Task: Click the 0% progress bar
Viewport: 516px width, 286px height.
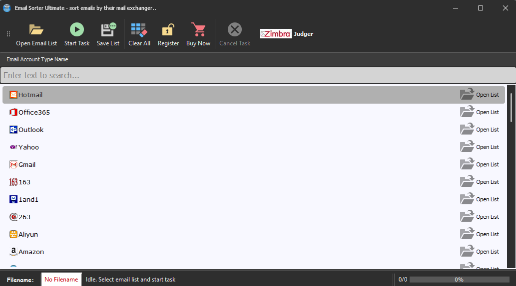Action: click(459, 280)
